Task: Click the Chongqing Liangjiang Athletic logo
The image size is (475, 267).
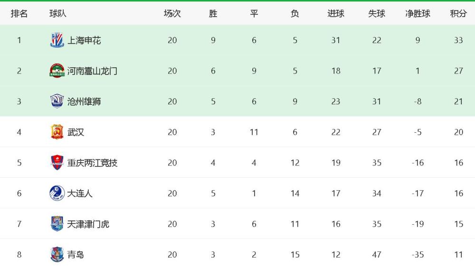Action: [x=57, y=162]
